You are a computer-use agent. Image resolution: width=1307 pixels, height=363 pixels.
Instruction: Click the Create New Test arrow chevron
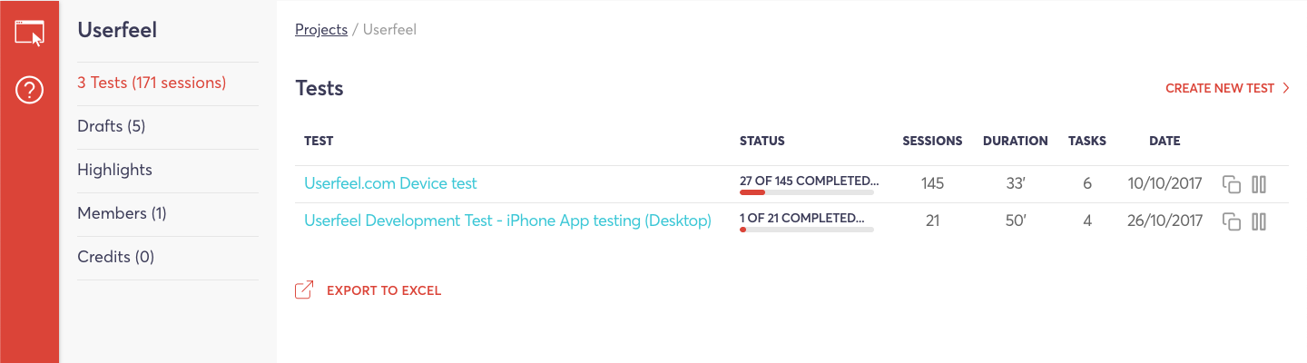point(1286,89)
